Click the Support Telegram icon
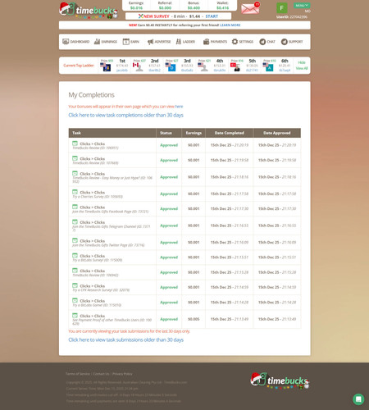Screen dimensions: 369x410 coord(285,42)
